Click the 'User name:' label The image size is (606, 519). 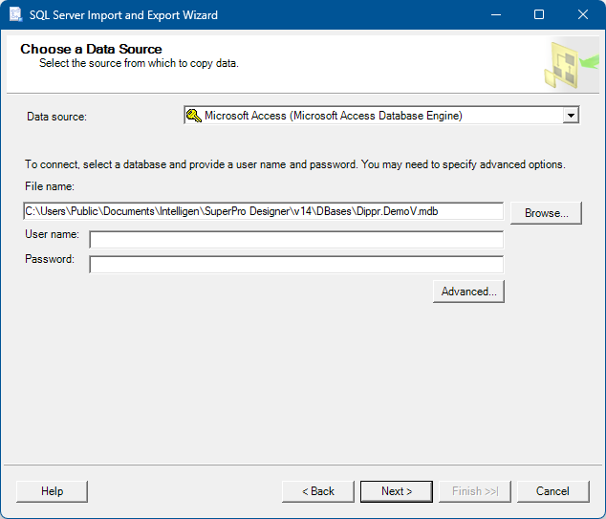coord(52,234)
